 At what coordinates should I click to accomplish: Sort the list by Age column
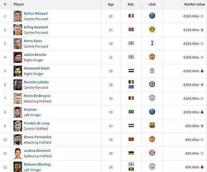111,5
